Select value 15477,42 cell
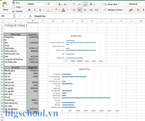This screenshot has width=145, height=121. (x=32, y=109)
